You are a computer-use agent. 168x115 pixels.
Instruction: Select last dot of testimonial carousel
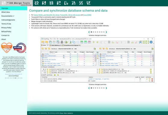tap(22, 78)
